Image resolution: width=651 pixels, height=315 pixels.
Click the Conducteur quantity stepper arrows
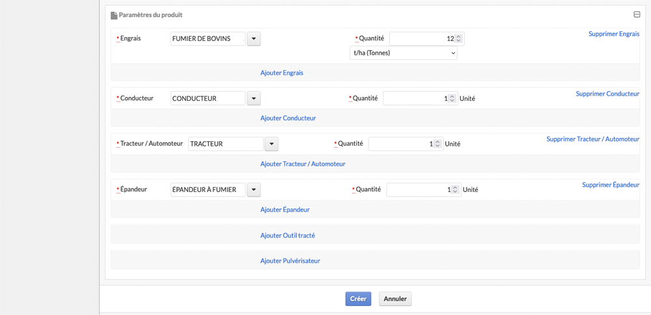[452, 99]
